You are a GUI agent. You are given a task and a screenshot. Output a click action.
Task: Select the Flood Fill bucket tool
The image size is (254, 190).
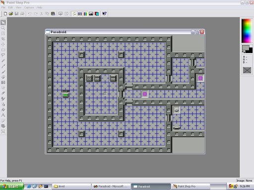3,110
